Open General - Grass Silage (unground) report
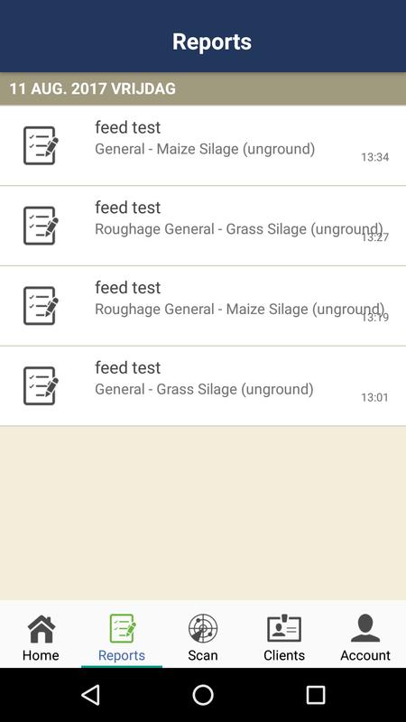The width and height of the screenshot is (406, 722). pyautogui.click(x=203, y=386)
